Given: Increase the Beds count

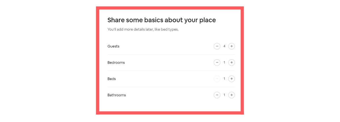Looking at the screenshot, I should [231, 79].
